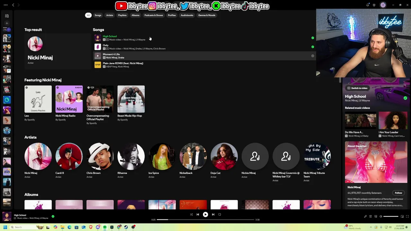Image resolution: width=411 pixels, height=231 pixels.
Task: Open Brave browser from taskbar
Action: click(x=91, y=227)
